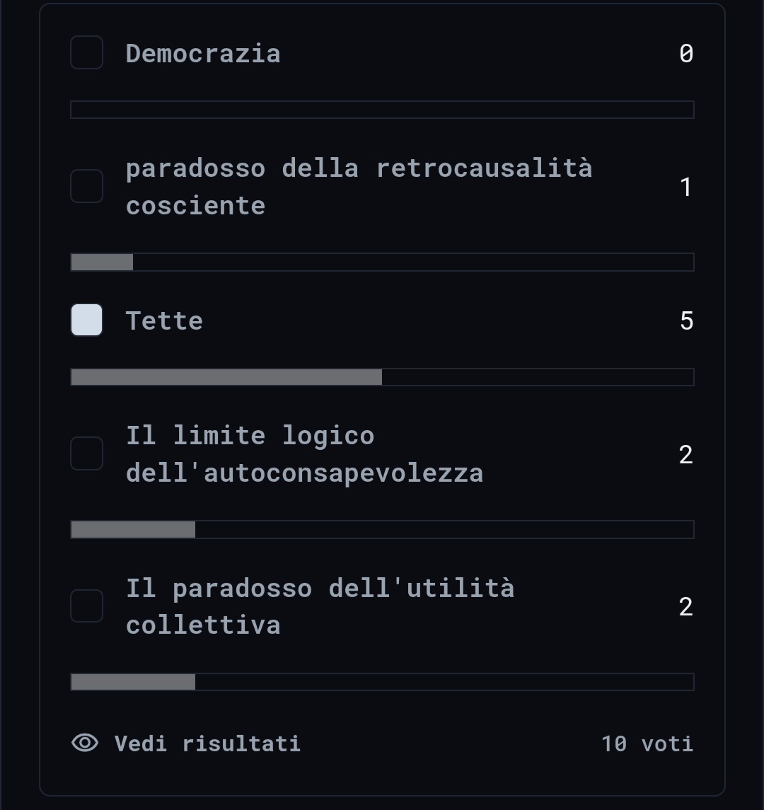Select the limite logico dell'autoconsapevolezza checkbox

[87, 453]
